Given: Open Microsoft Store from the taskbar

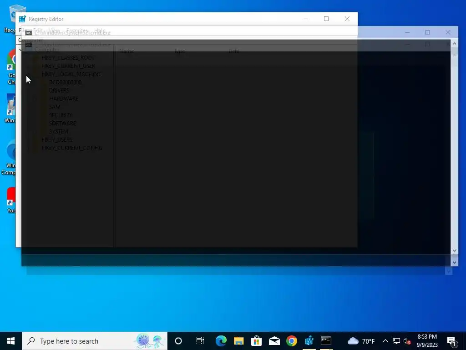Looking at the screenshot, I should [x=256, y=341].
